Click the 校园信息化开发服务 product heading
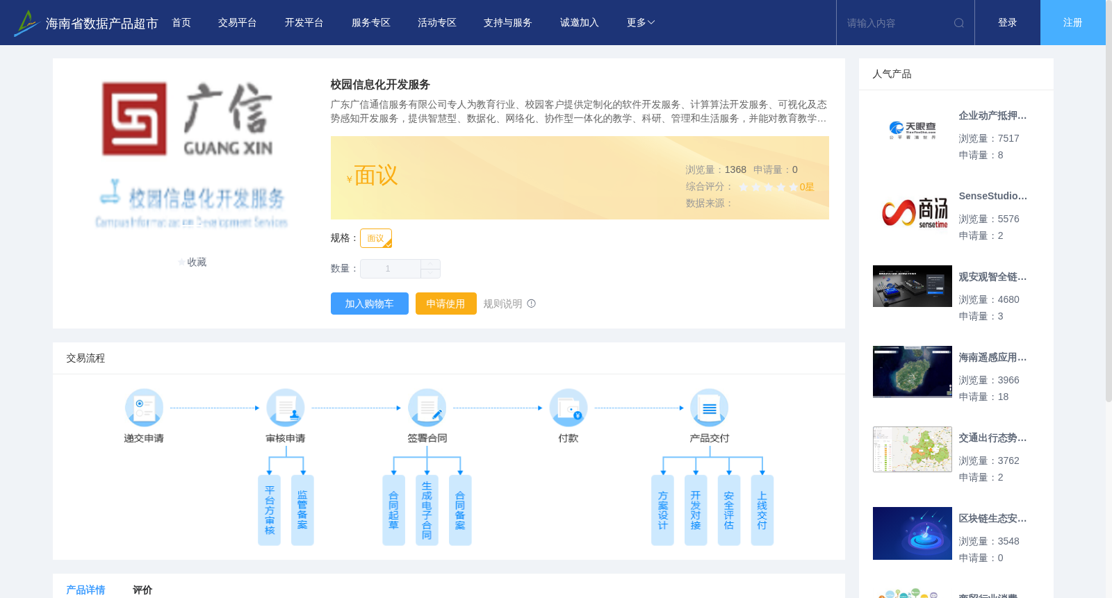 [380, 85]
